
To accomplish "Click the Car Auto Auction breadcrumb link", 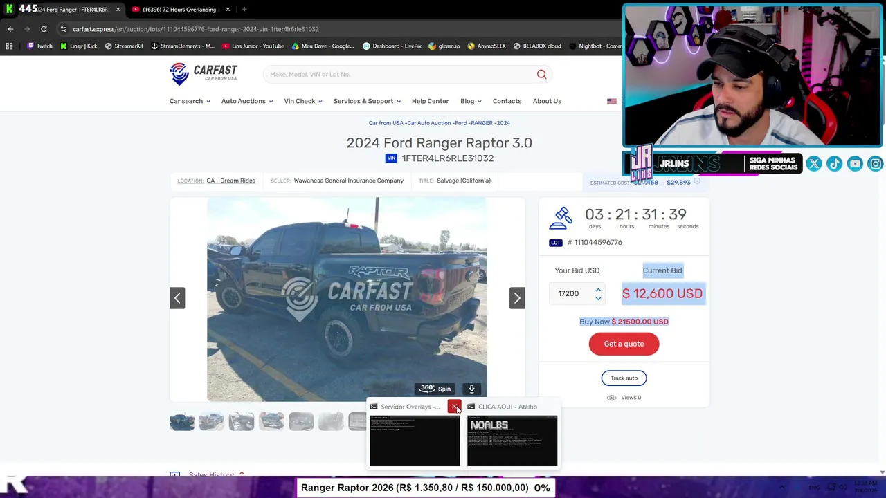I will coord(430,123).
